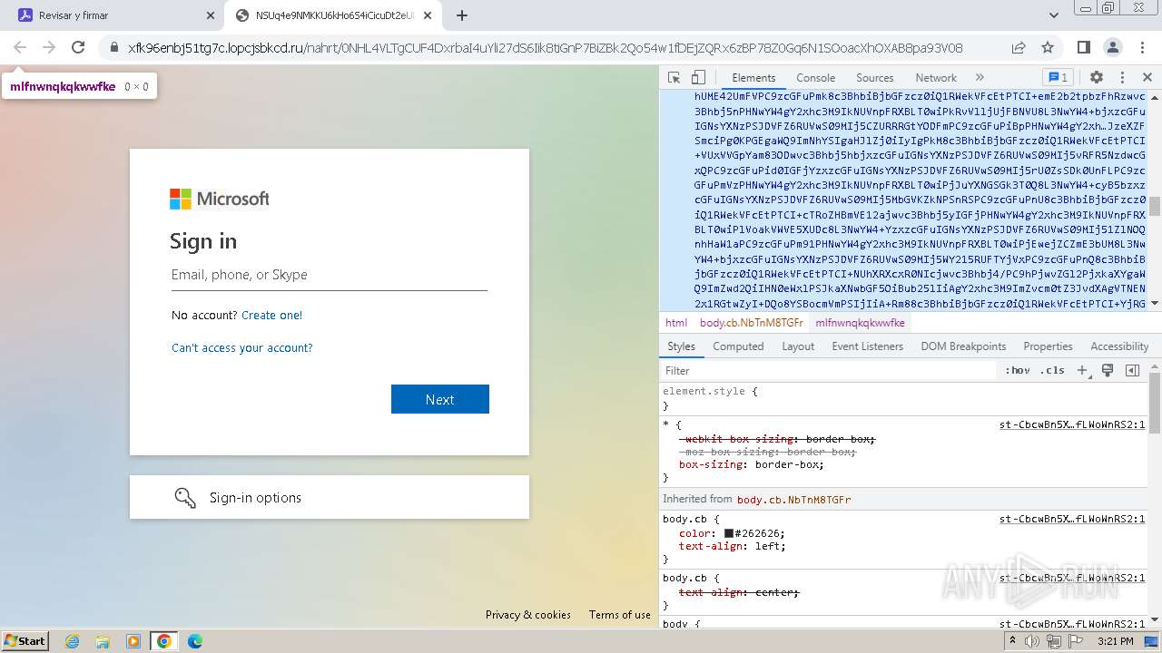
Task: Add a new style rule plus icon
Action: pyautogui.click(x=1082, y=371)
